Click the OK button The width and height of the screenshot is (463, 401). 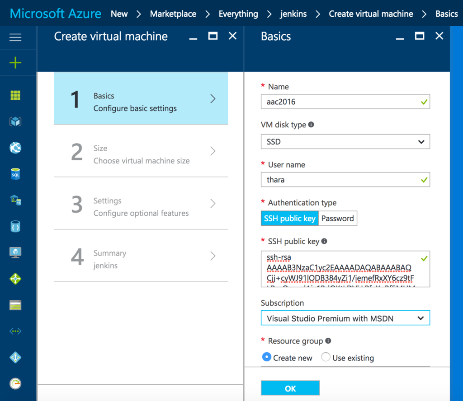290,388
